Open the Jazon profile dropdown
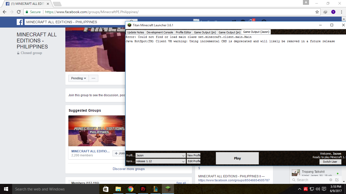346x194 pixels. 161,155
